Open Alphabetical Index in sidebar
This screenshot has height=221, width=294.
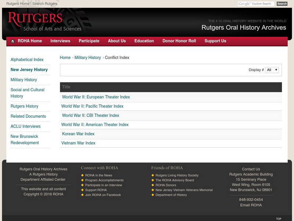click(x=27, y=60)
